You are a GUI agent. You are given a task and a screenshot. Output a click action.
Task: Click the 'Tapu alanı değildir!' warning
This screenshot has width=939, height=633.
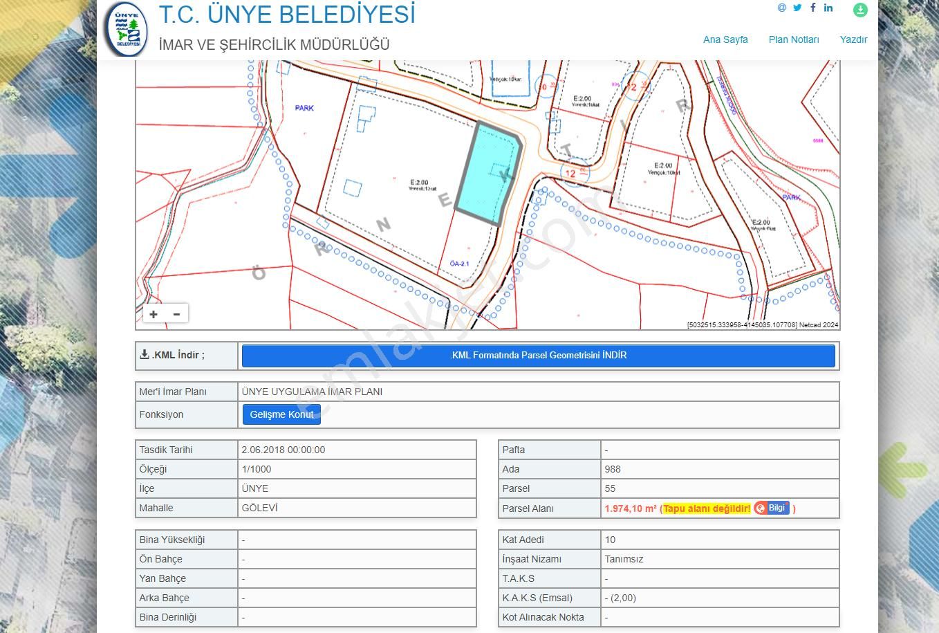click(707, 508)
